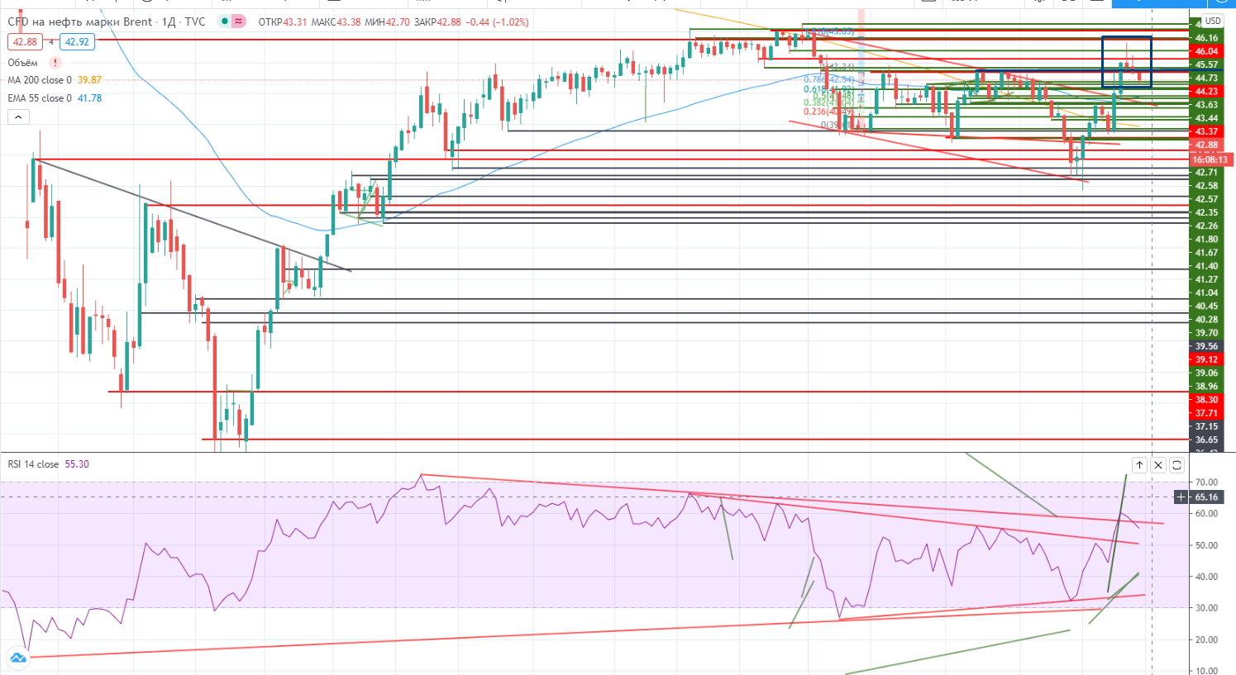Select the 'RSI 14 close' indicator legend
Viewport: 1236px width, 675px height.
(33, 464)
